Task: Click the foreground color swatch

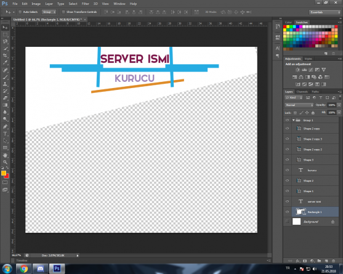Action: pos(4,173)
